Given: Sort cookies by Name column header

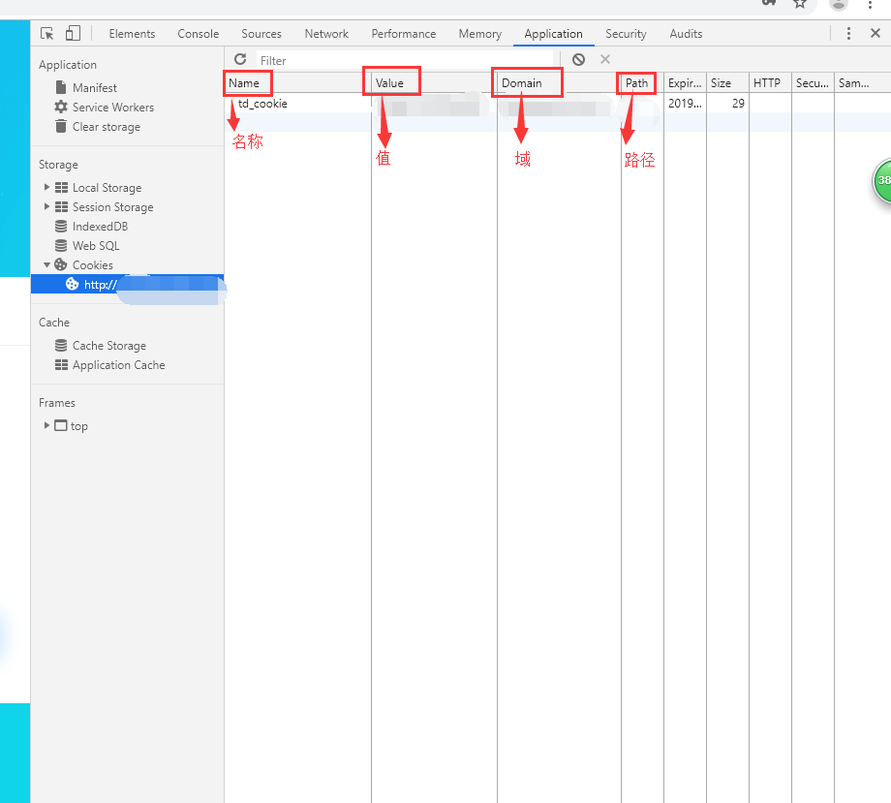Looking at the screenshot, I should pyautogui.click(x=297, y=83).
